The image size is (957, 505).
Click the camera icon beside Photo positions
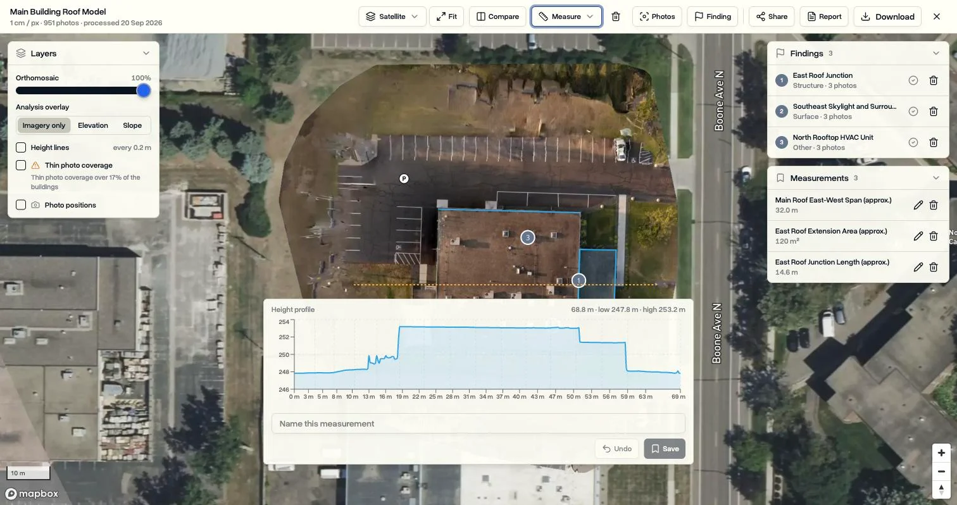click(x=35, y=205)
